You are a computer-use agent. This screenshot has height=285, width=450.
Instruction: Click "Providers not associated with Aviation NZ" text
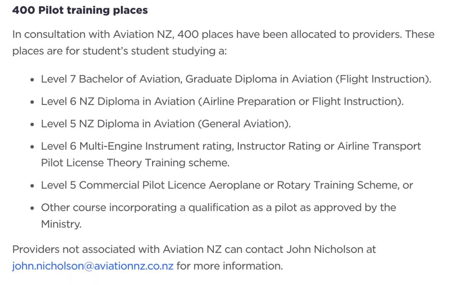[117, 250]
